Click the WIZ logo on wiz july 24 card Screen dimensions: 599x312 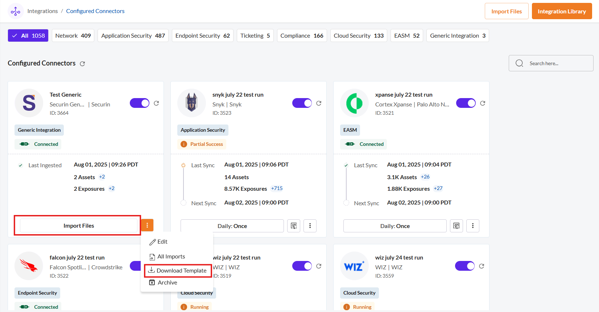tap(354, 266)
